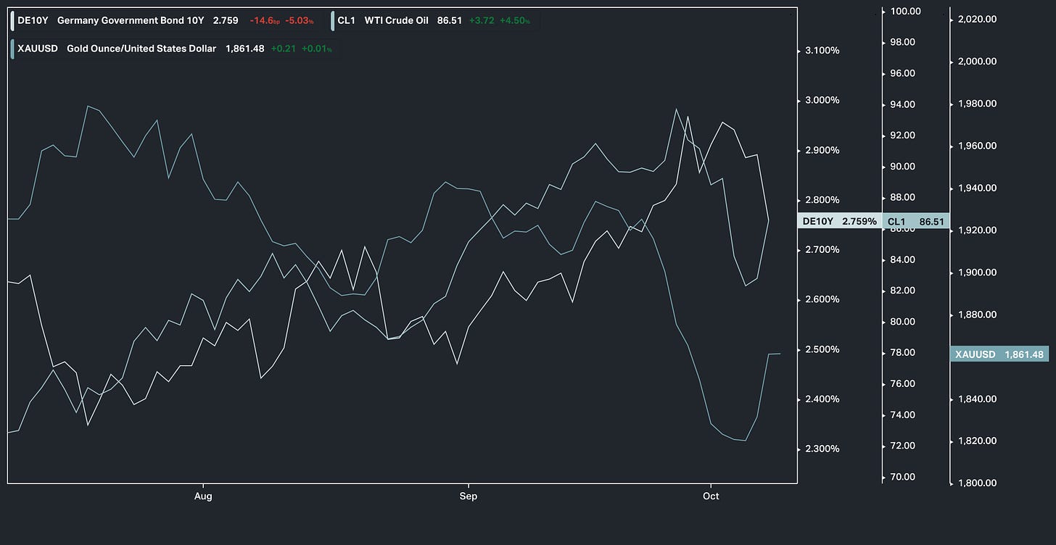Click the 1,861.48 value in gold legend
The height and width of the screenshot is (545, 1056).
pyautogui.click(x=244, y=49)
